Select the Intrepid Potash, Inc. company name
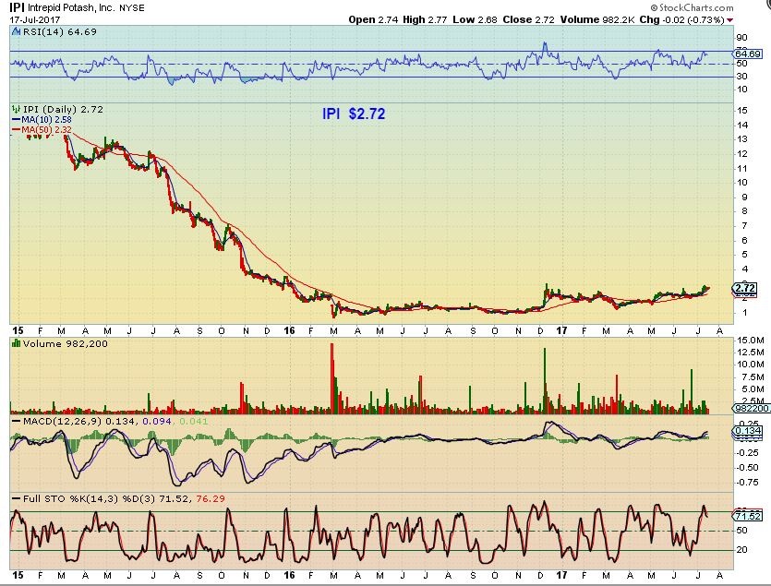 point(74,7)
